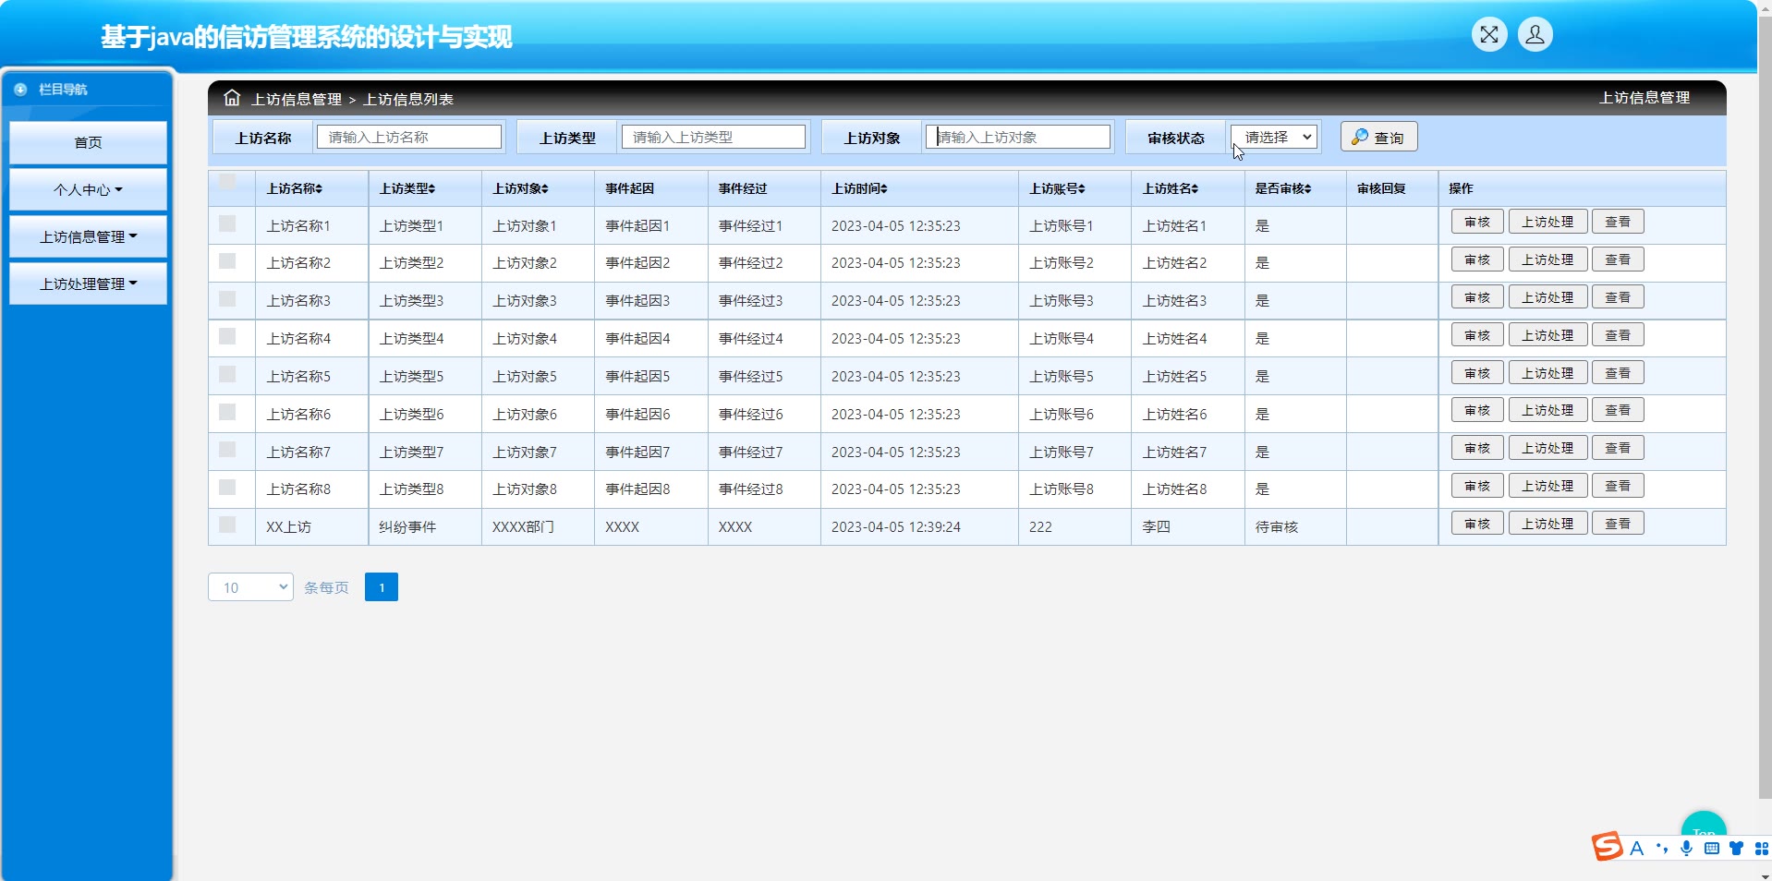Focus the 上访类型 search input field
1772x881 pixels.
point(713,137)
